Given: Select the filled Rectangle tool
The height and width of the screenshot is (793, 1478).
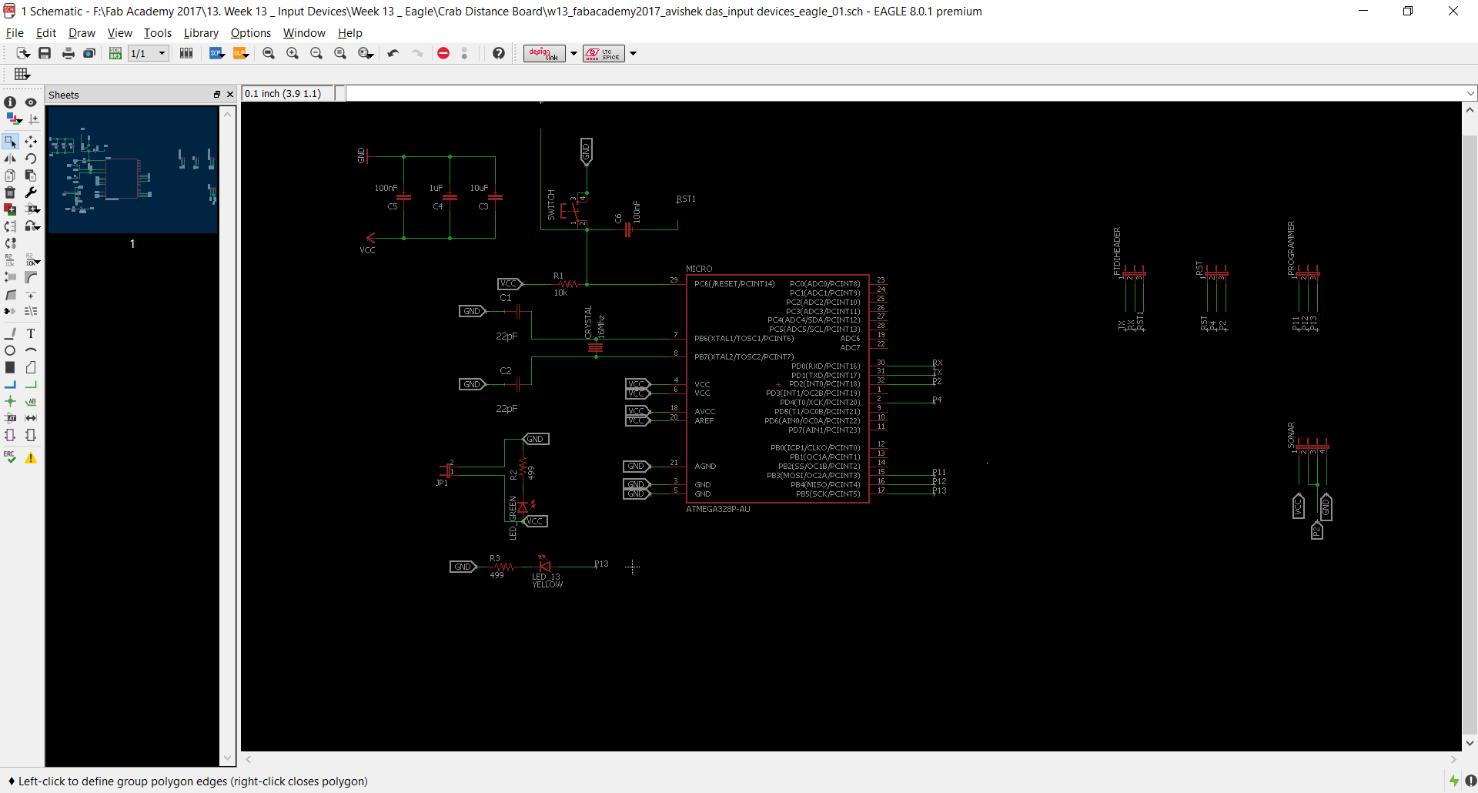Looking at the screenshot, I should pyautogui.click(x=10, y=367).
